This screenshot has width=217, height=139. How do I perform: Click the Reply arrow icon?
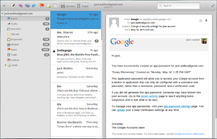[x=20, y=6]
